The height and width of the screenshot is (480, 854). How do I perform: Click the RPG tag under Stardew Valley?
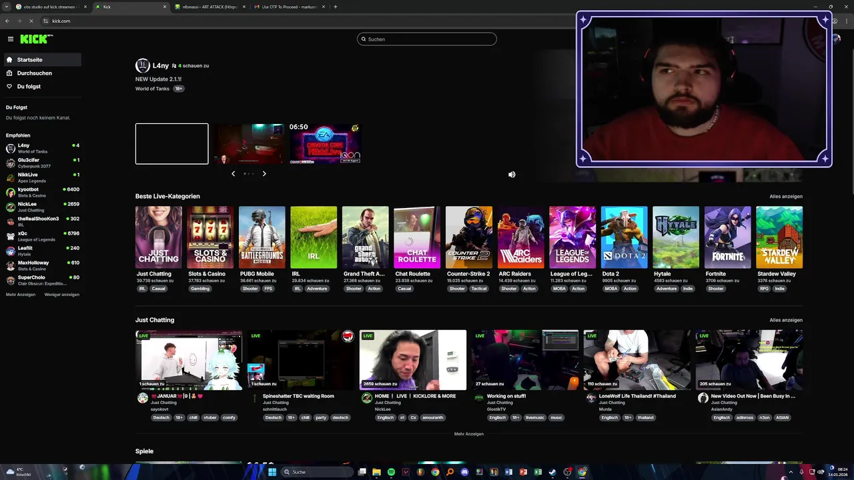click(764, 289)
